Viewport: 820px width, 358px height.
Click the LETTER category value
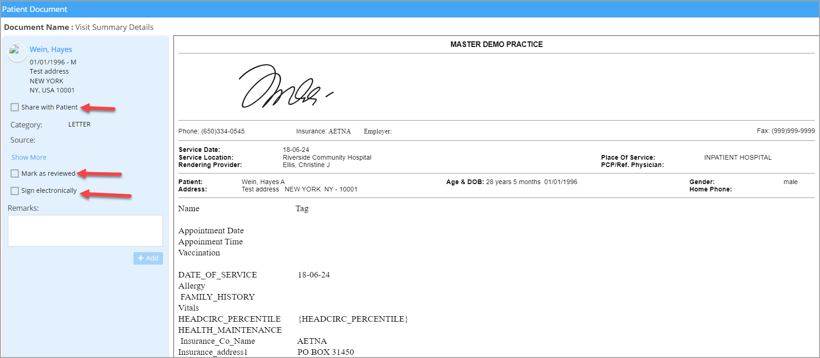[79, 124]
